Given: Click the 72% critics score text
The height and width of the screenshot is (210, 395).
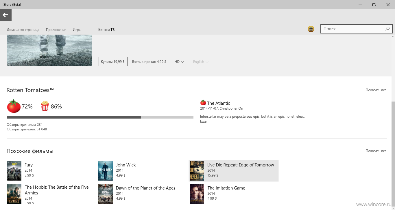Looking at the screenshot, I should tap(27, 106).
